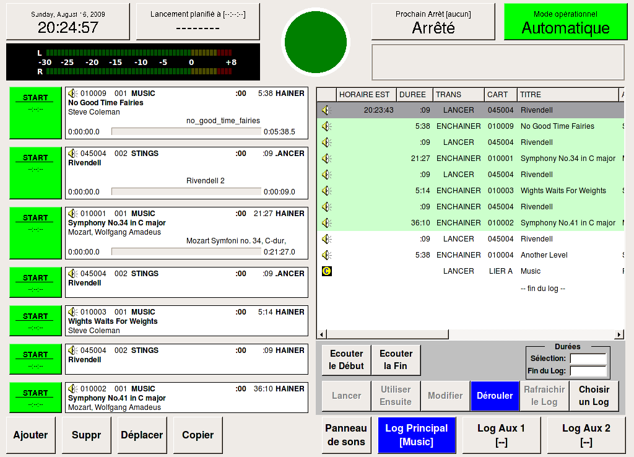Click speaker icon in Wights Waits For Weights deck
This screenshot has height=457, width=634.
point(73,312)
